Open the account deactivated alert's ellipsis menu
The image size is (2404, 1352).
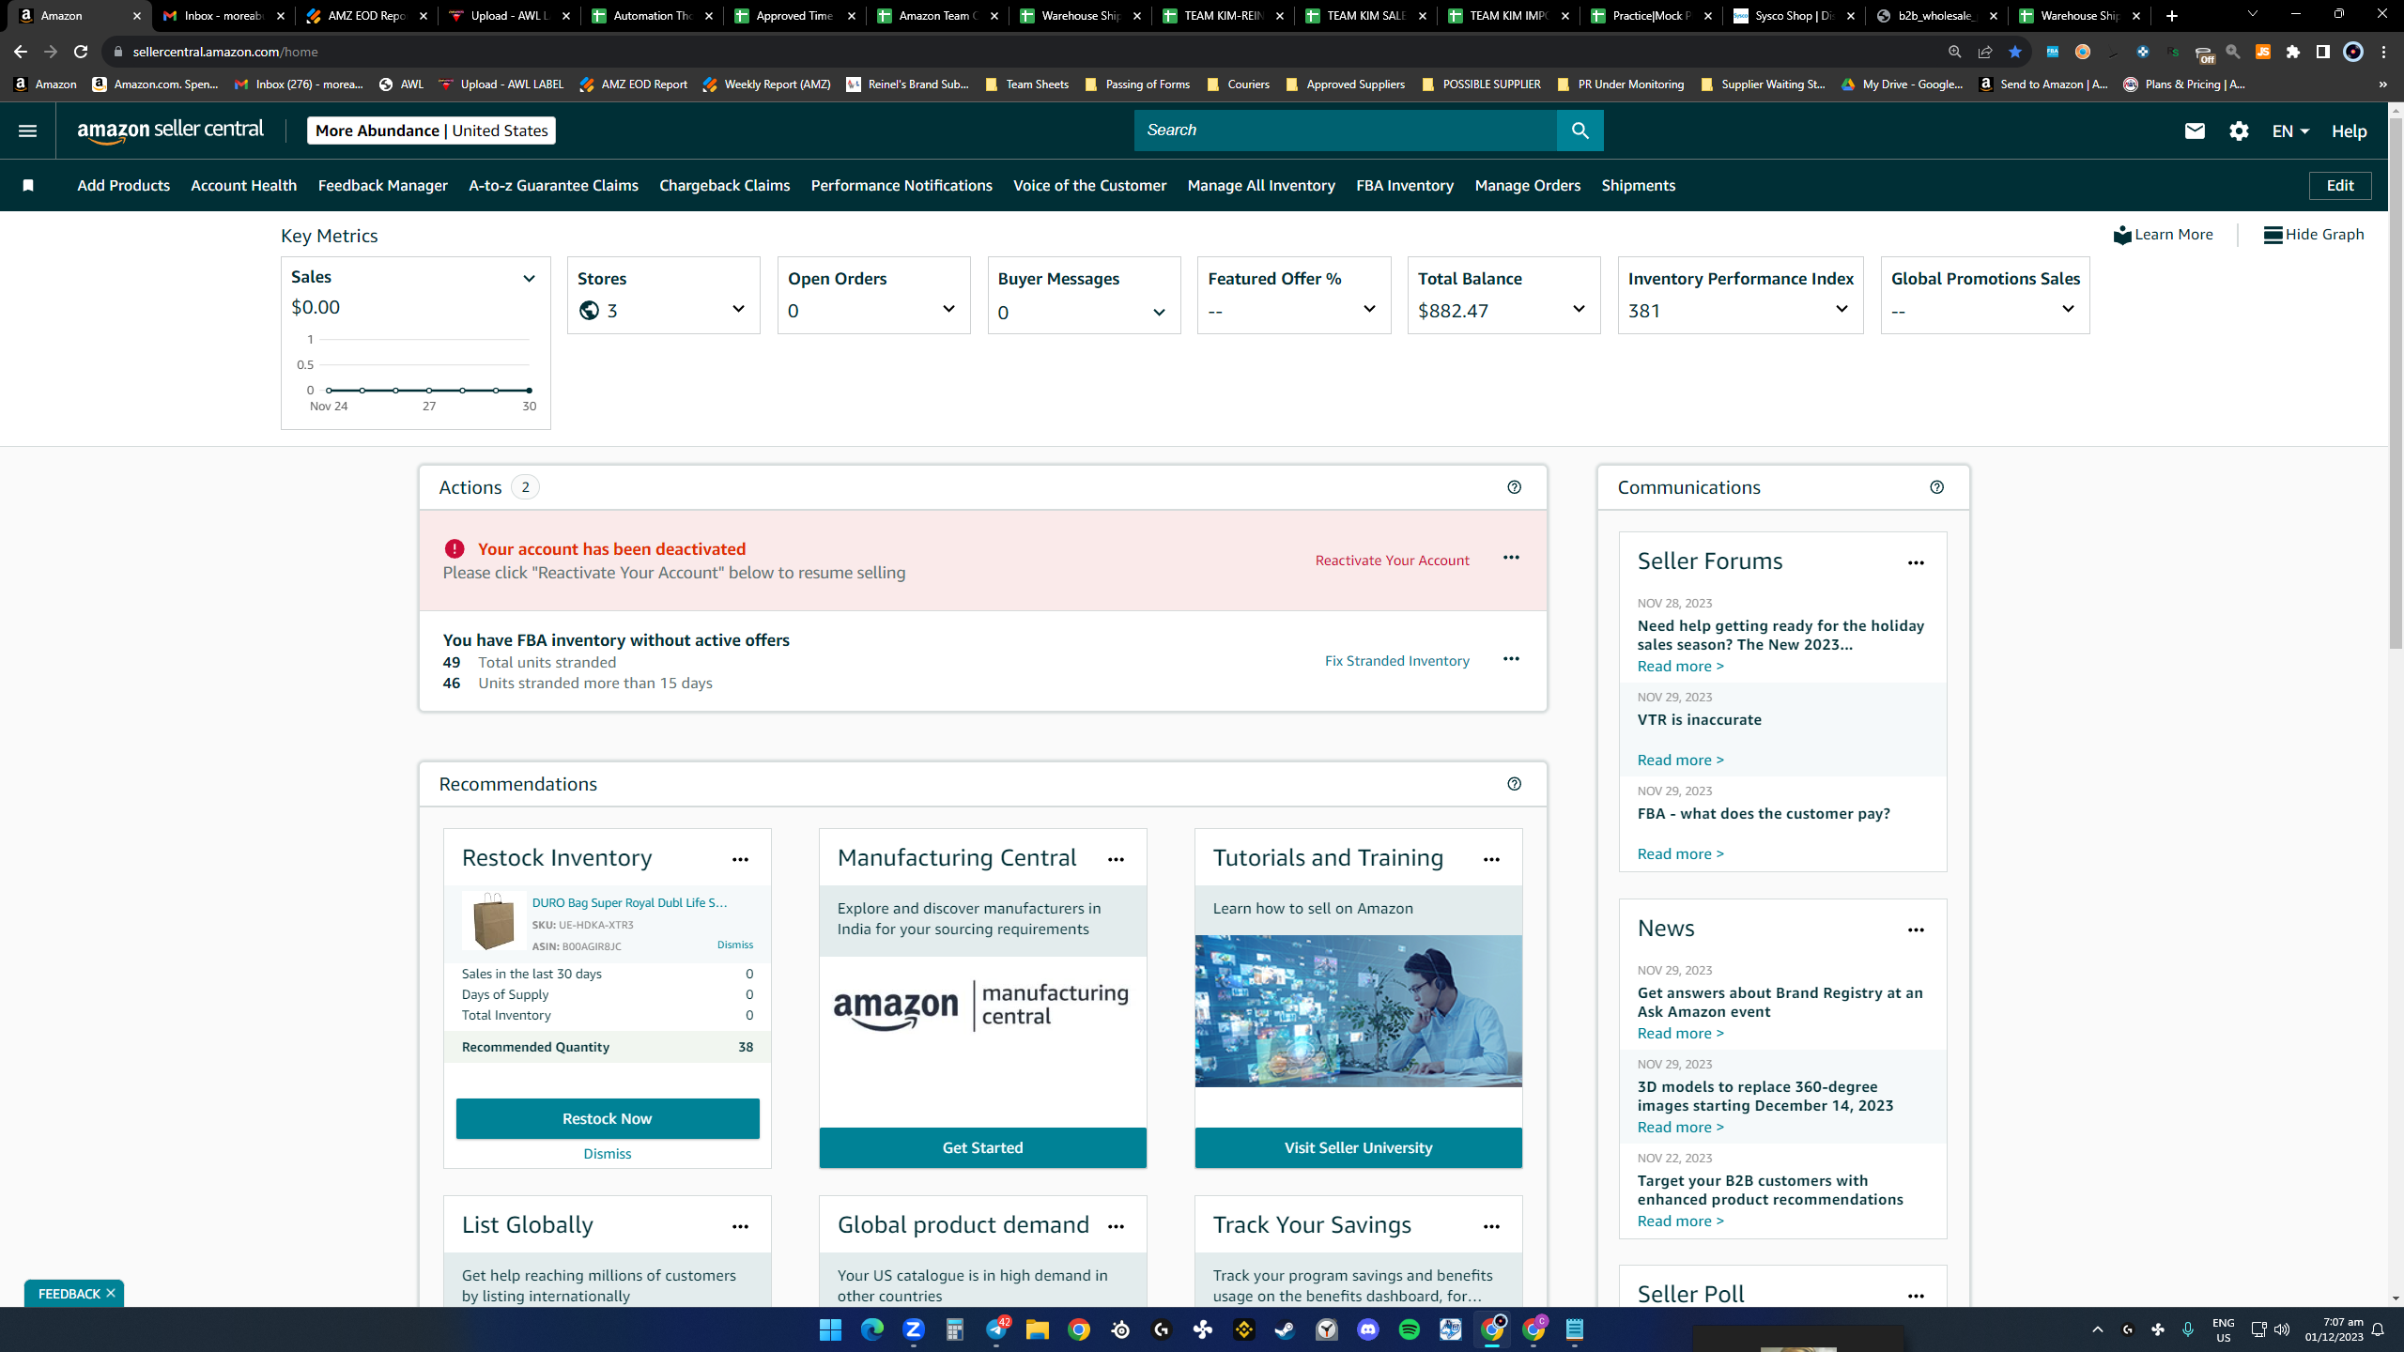[1511, 558]
